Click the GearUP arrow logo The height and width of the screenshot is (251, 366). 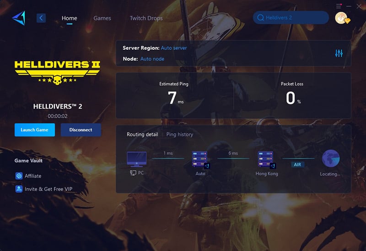pyautogui.click(x=19, y=18)
